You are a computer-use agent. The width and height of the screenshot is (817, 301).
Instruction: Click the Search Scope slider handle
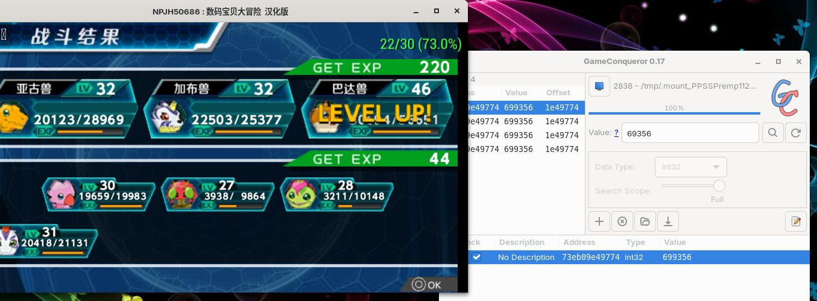[719, 186]
